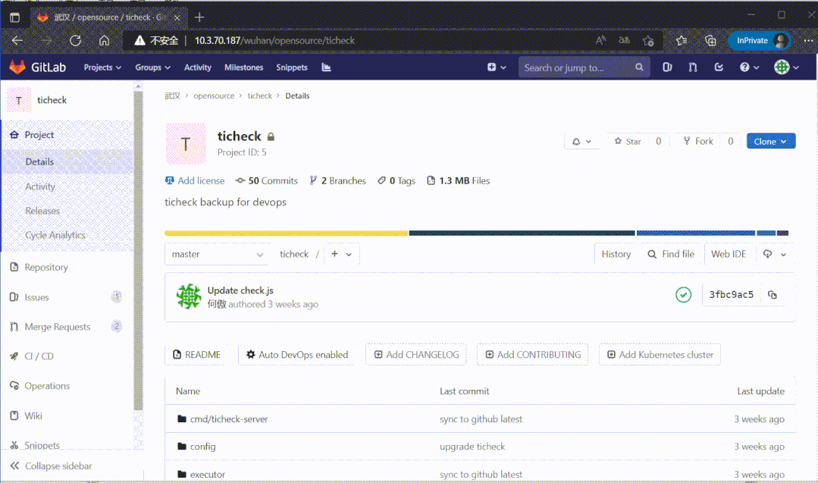This screenshot has height=483, width=818.
Task: Click the instance statistics chart icon
Action: click(326, 67)
